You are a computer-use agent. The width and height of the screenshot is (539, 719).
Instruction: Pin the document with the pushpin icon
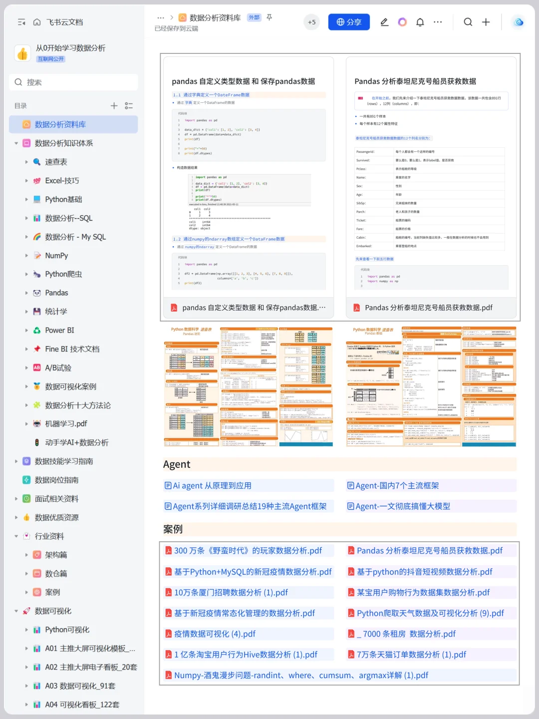click(x=269, y=17)
